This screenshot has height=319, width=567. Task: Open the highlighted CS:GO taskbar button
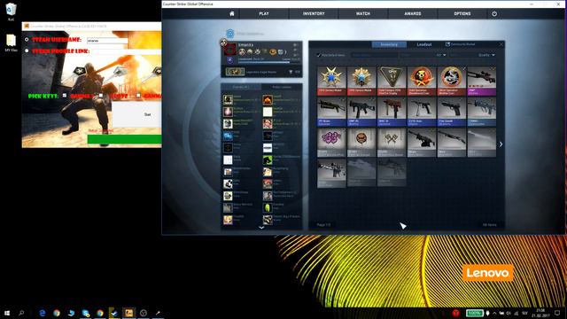pyautogui.click(x=128, y=313)
